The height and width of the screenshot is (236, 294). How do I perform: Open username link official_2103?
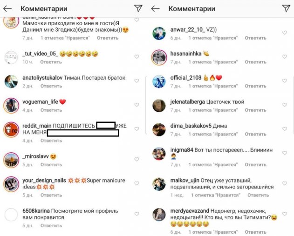point(186,78)
